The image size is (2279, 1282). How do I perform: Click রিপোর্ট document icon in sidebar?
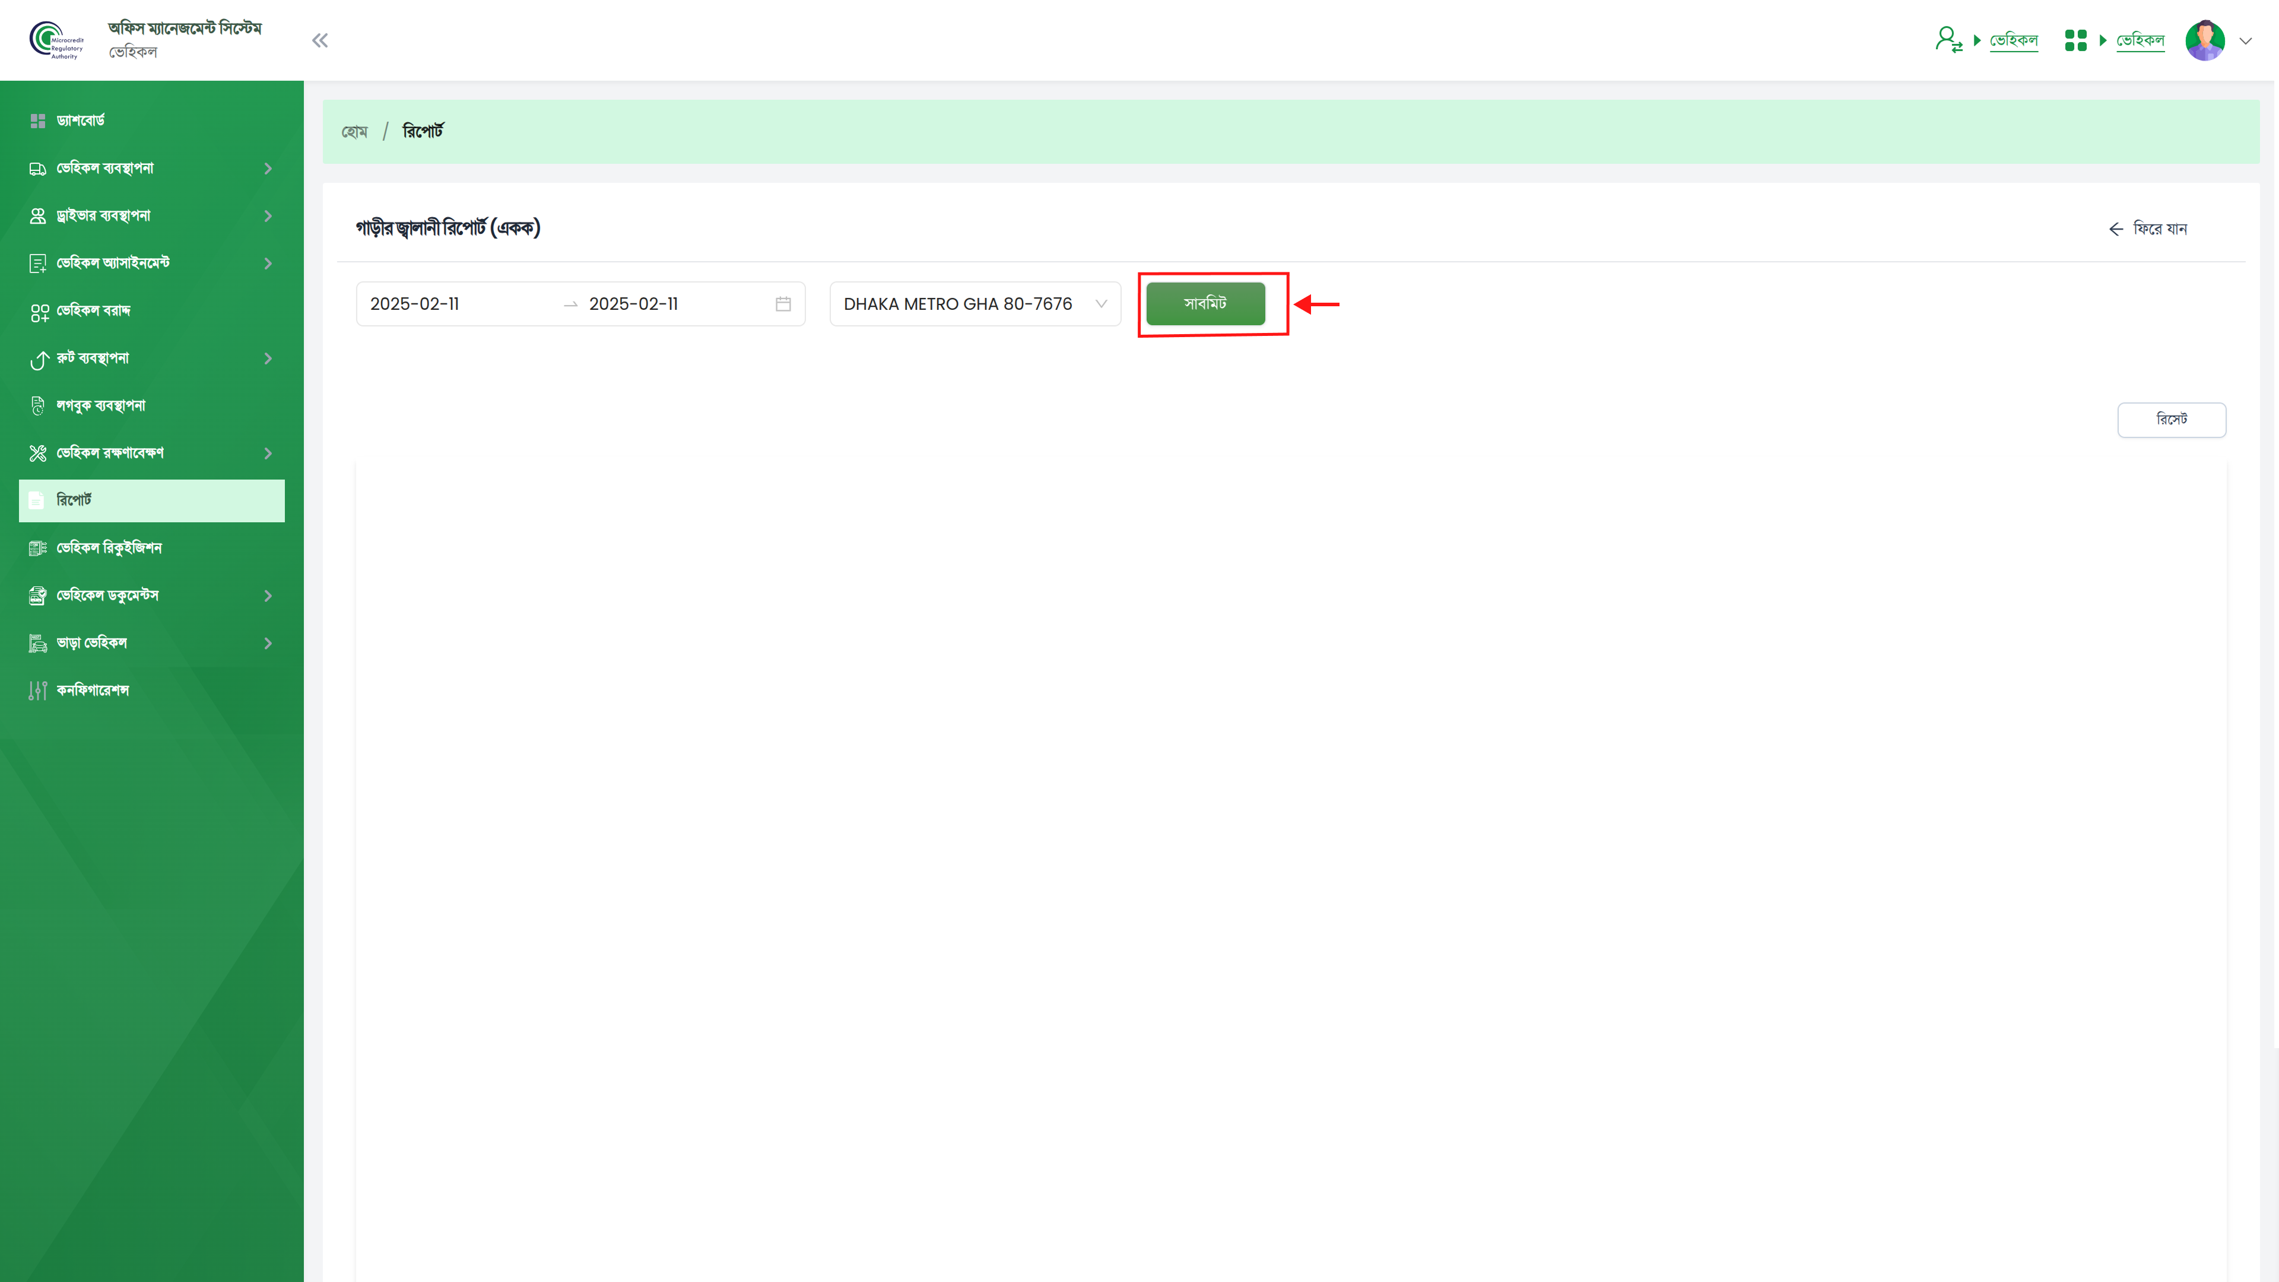click(36, 501)
